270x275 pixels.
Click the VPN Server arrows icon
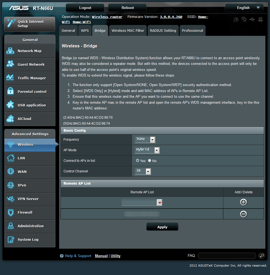(11, 199)
